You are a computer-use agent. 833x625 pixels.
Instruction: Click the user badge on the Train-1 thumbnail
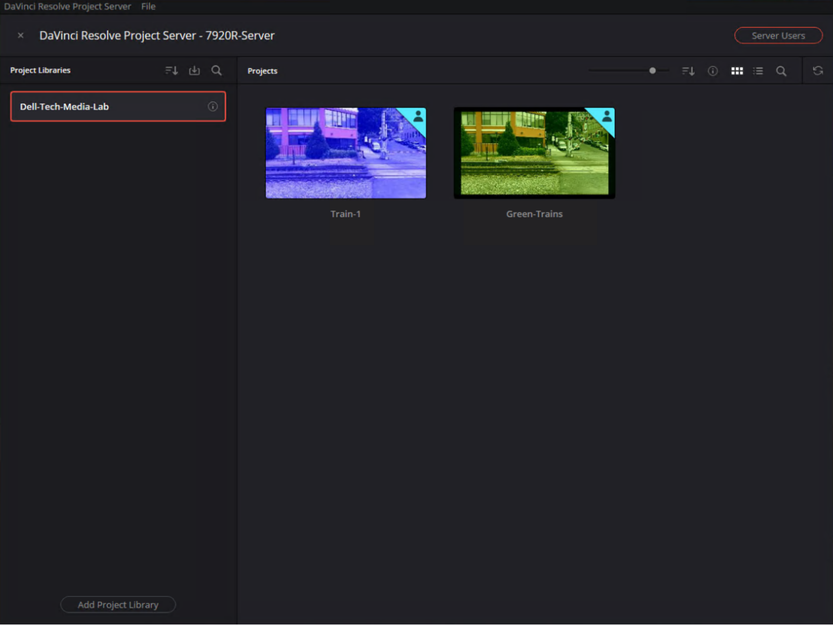pyautogui.click(x=418, y=117)
